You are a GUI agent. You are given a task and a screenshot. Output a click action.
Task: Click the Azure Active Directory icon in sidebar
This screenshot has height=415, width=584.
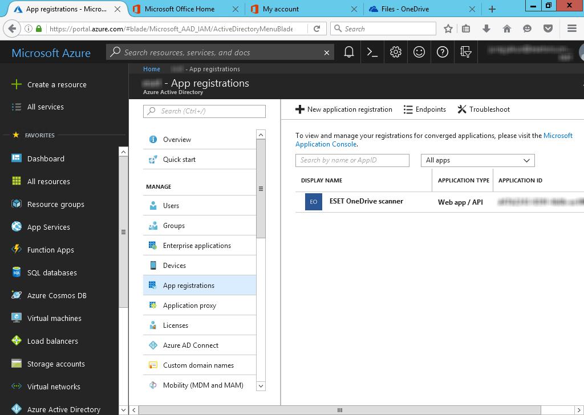coord(17,409)
